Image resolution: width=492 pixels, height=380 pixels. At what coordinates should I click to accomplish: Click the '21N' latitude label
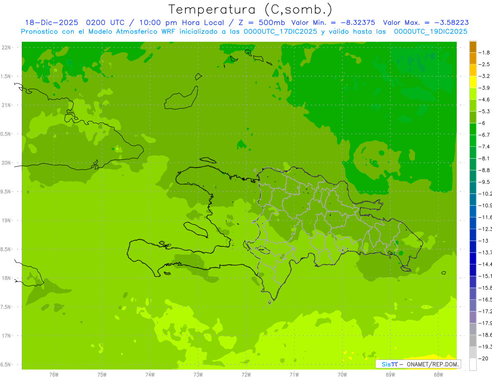[x=7, y=105]
